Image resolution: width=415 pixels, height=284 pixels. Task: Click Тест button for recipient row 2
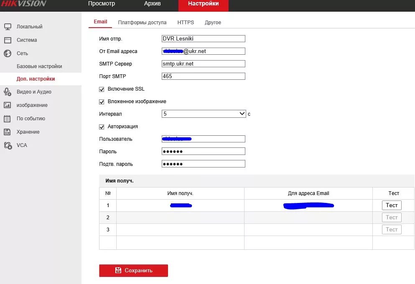(392, 217)
